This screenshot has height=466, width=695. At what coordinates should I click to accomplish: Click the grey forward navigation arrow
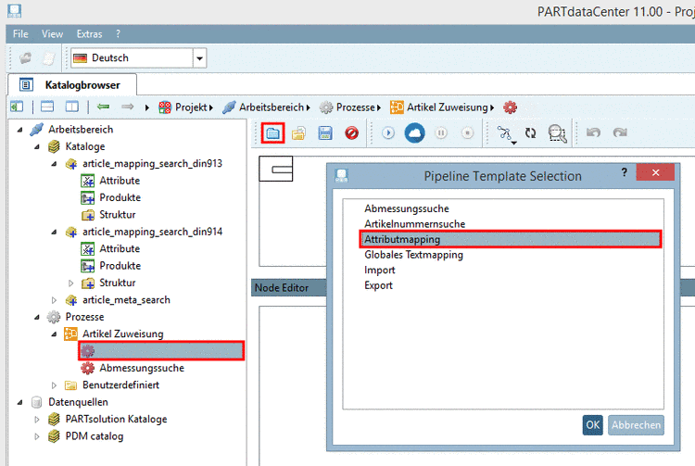[128, 107]
